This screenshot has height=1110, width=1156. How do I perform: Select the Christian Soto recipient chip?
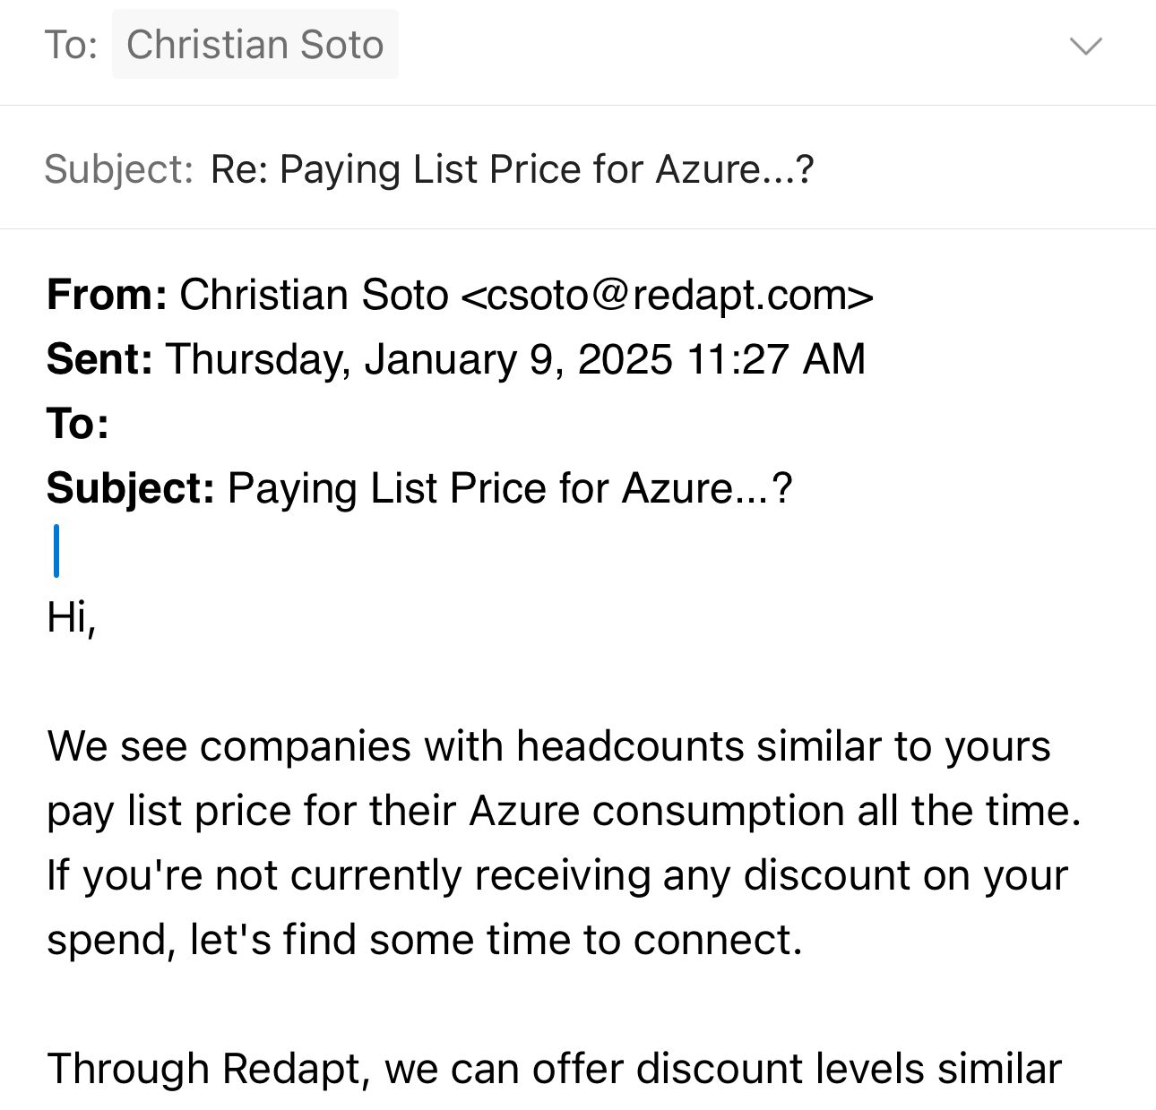tap(254, 45)
